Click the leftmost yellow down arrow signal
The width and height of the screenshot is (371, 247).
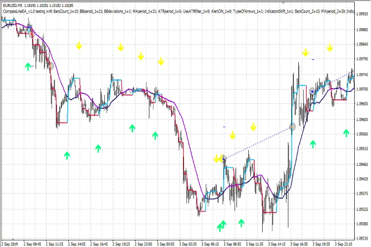point(79,46)
